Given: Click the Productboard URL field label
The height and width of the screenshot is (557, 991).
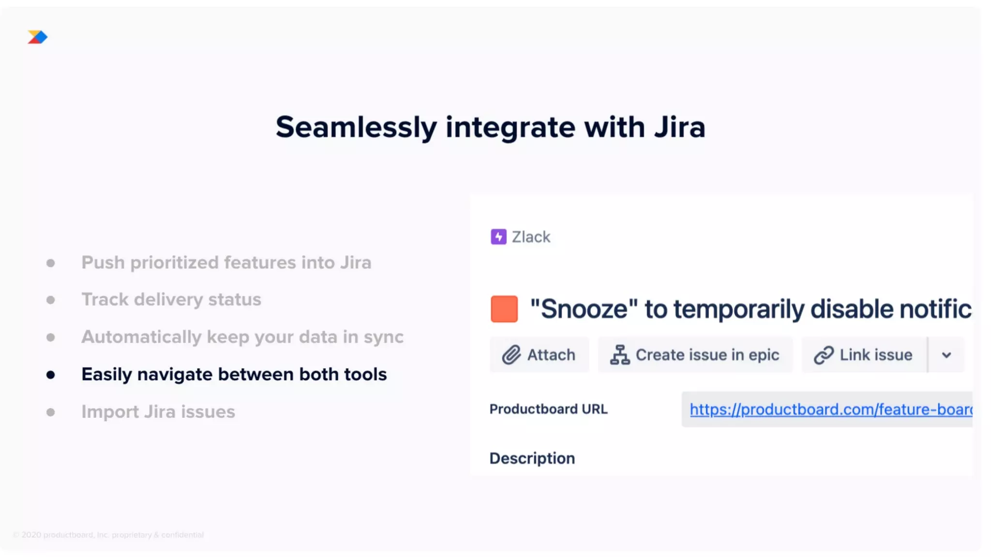Looking at the screenshot, I should coord(548,409).
